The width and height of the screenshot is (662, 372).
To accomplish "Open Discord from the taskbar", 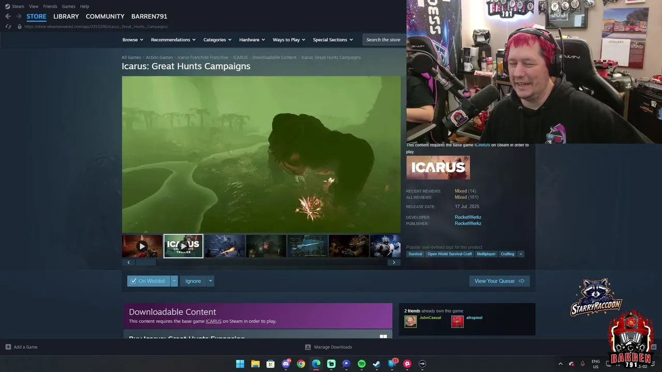I will pyautogui.click(x=285, y=364).
